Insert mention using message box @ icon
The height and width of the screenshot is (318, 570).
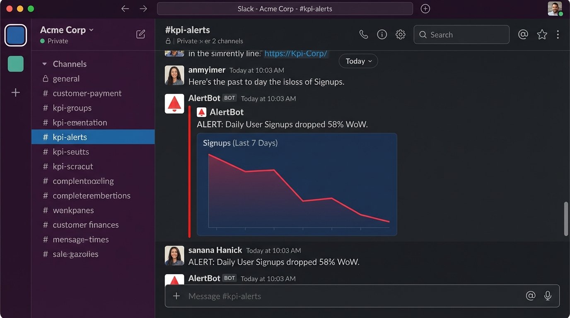coord(530,296)
